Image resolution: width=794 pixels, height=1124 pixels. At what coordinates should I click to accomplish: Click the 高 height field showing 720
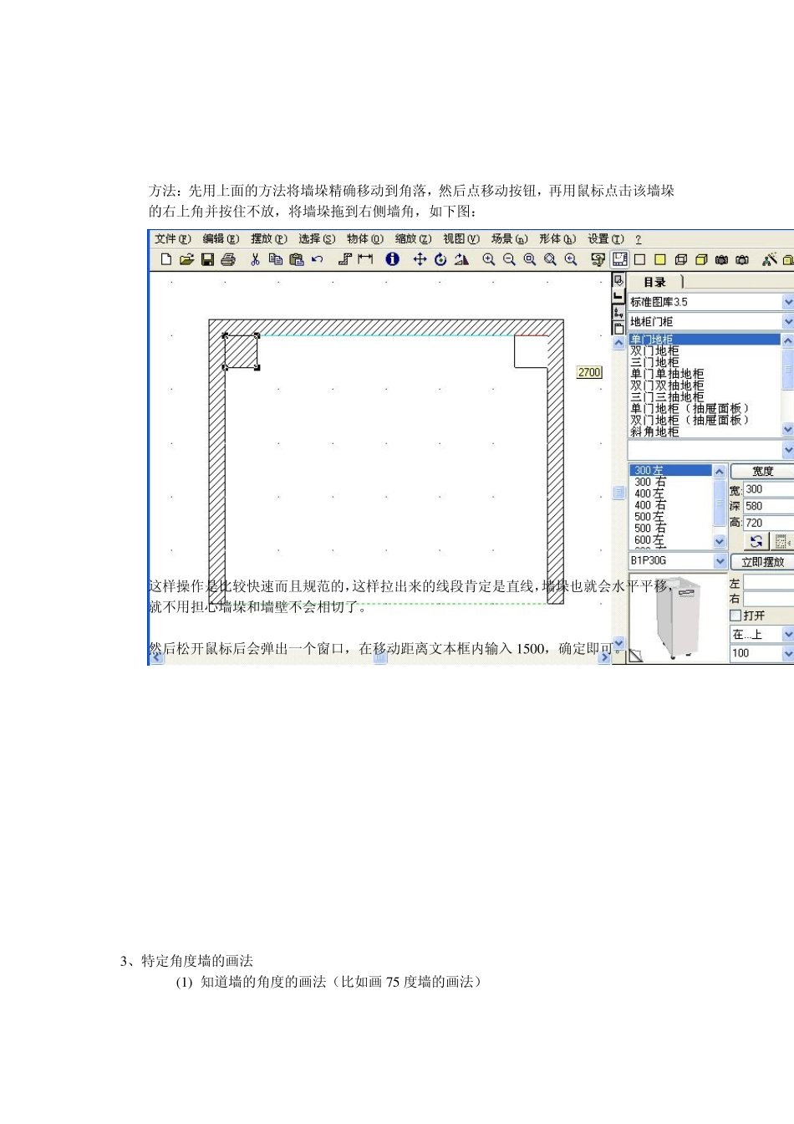(768, 523)
